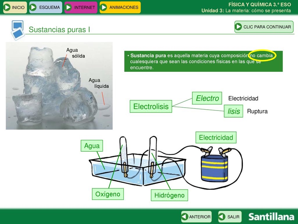Go to the INTERNET section button
The height and width of the screenshot is (224, 298).
tap(81, 7)
